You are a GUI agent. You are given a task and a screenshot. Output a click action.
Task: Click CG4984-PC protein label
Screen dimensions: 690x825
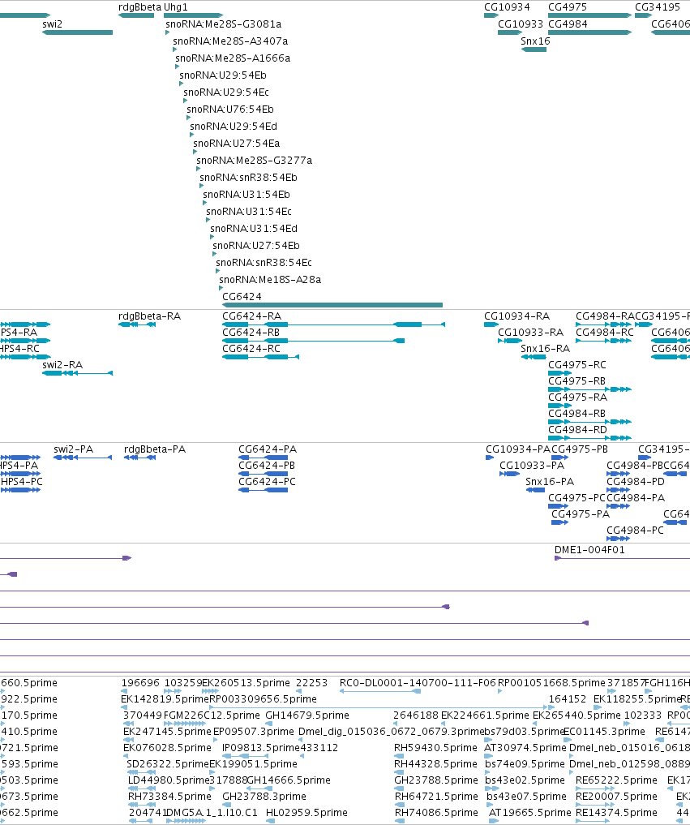coord(636,531)
